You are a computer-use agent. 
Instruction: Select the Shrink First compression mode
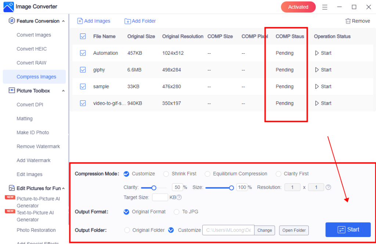[x=166, y=173]
